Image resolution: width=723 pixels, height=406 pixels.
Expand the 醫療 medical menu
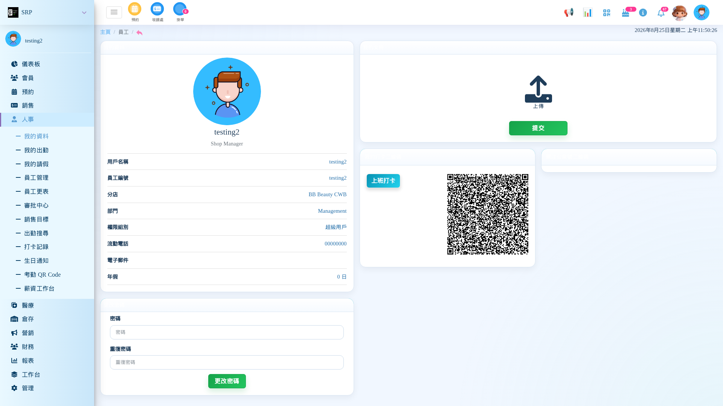pyautogui.click(x=47, y=306)
